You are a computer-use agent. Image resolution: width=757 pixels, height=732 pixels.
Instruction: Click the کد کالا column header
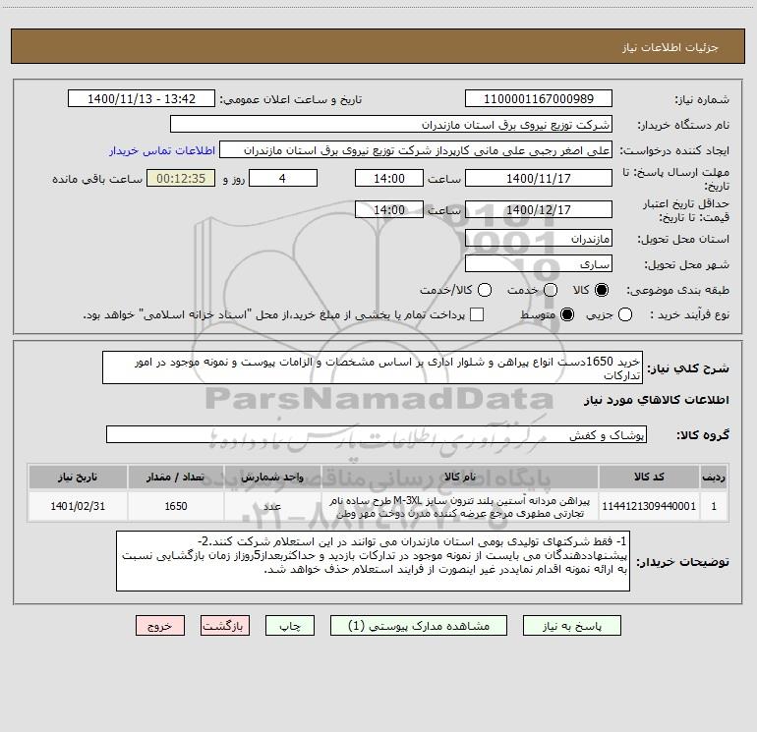click(649, 477)
